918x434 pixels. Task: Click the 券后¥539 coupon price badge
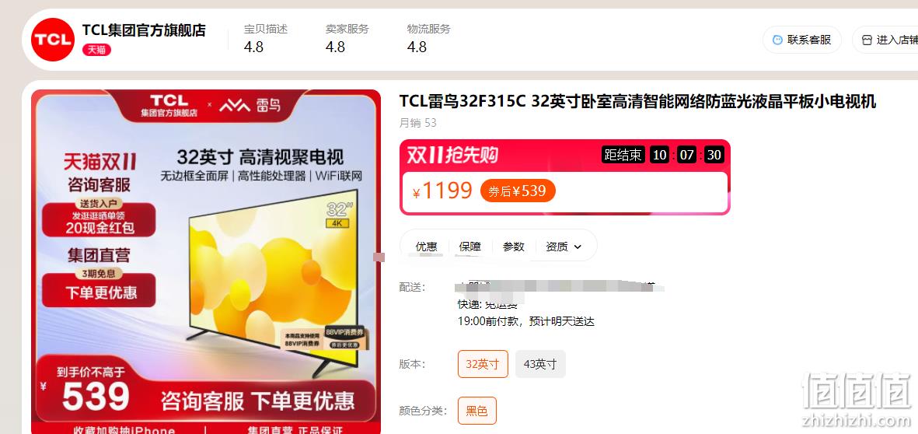tap(518, 191)
